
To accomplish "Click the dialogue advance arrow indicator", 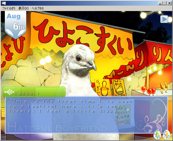I will (x=128, y=110).
